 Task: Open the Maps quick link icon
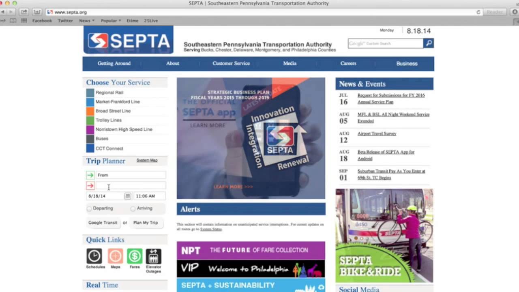(115, 256)
